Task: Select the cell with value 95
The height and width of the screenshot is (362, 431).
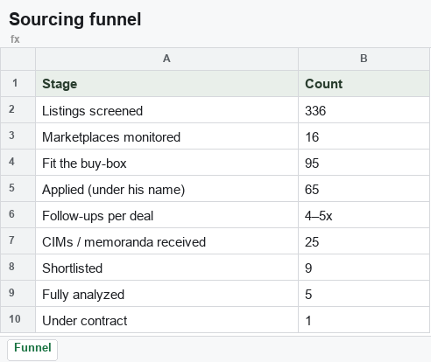Action: tap(364, 163)
